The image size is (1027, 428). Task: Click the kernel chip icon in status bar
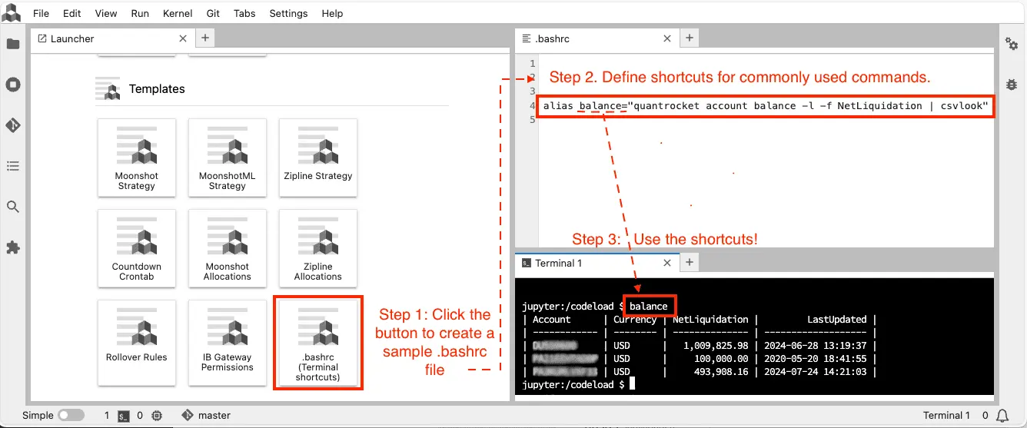[x=157, y=416]
